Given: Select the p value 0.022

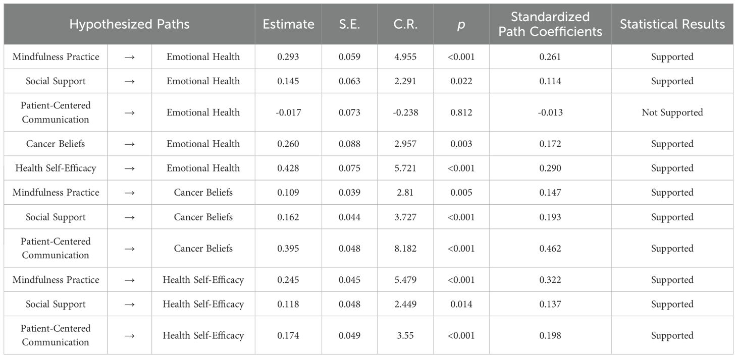Looking at the screenshot, I should click(x=461, y=81).
